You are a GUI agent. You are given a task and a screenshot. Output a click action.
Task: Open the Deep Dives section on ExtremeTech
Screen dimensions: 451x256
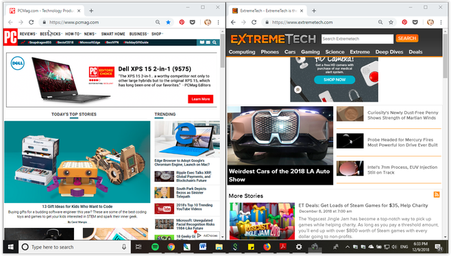click(x=389, y=52)
